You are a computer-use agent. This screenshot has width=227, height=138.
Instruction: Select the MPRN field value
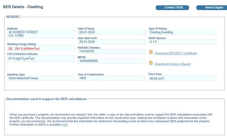111,61
